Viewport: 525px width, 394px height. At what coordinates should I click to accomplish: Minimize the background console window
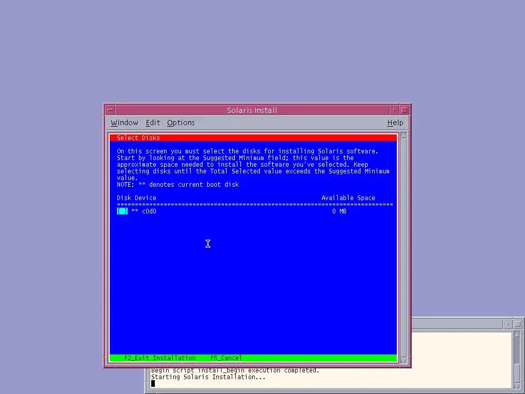507,324
